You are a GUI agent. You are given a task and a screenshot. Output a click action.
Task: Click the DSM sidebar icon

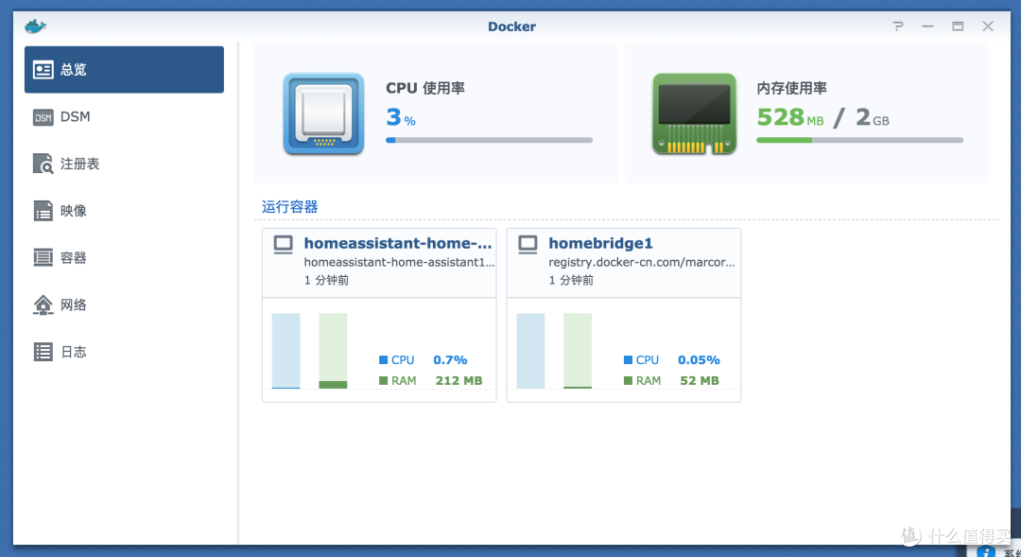[x=43, y=117]
